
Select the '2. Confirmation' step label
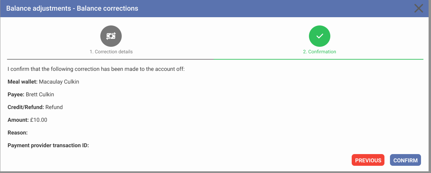[319, 52]
